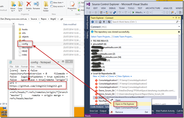Collapse the Local Git Repositories section
Image resolution: width=184 pixels, height=118 pixels.
[x=92, y=74]
